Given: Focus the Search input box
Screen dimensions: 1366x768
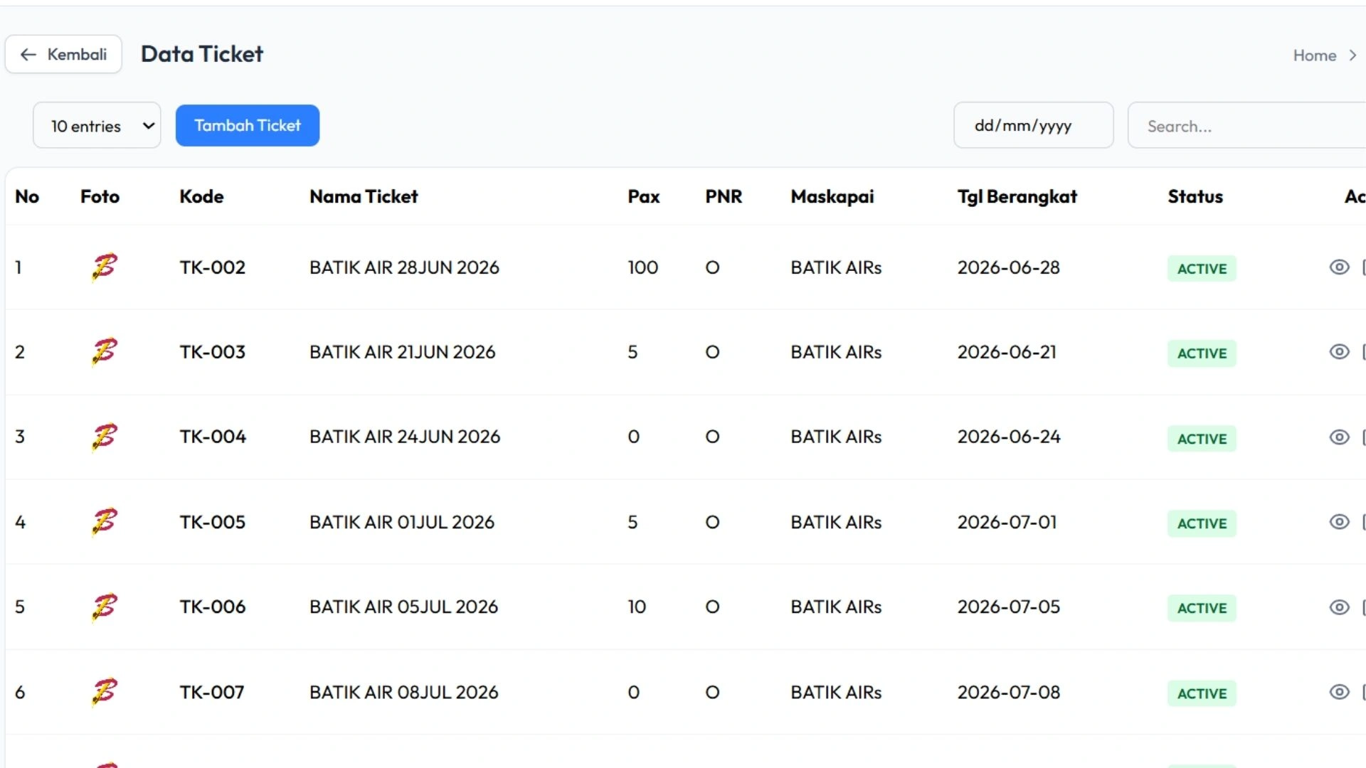Looking at the screenshot, I should (x=1245, y=126).
